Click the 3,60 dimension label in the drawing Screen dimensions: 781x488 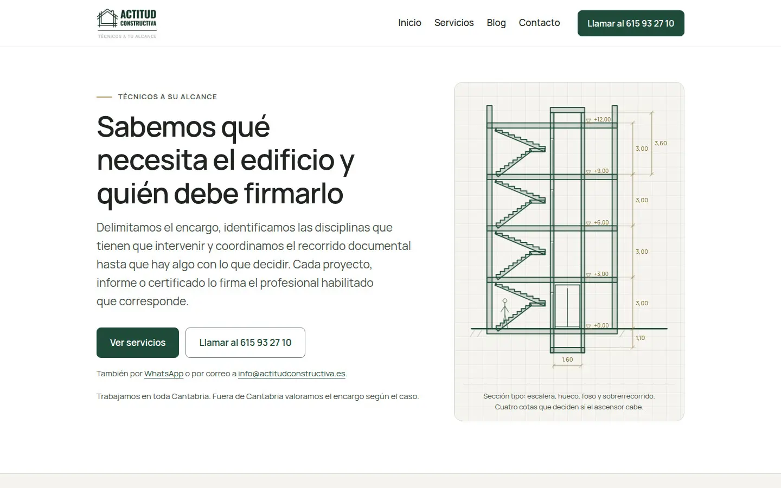coord(661,143)
